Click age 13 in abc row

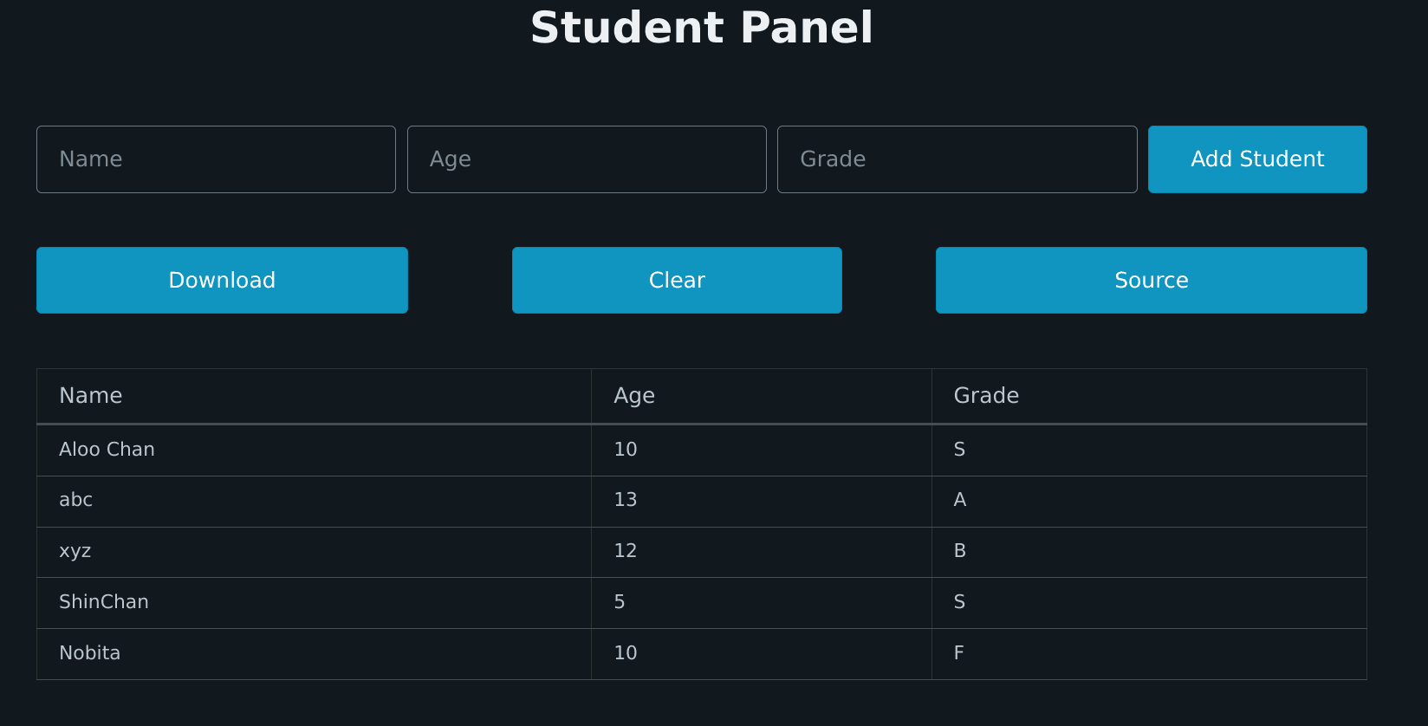click(626, 500)
